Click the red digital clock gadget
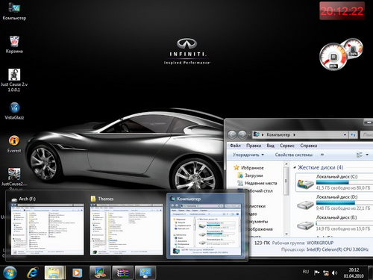The height and width of the screenshot is (280, 373). [x=342, y=11]
